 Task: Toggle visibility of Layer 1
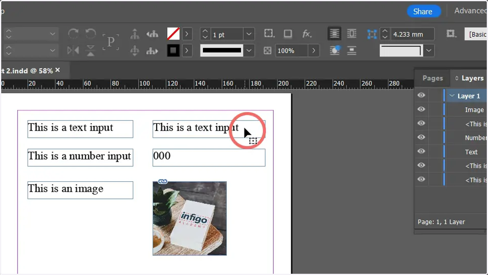[x=421, y=95]
